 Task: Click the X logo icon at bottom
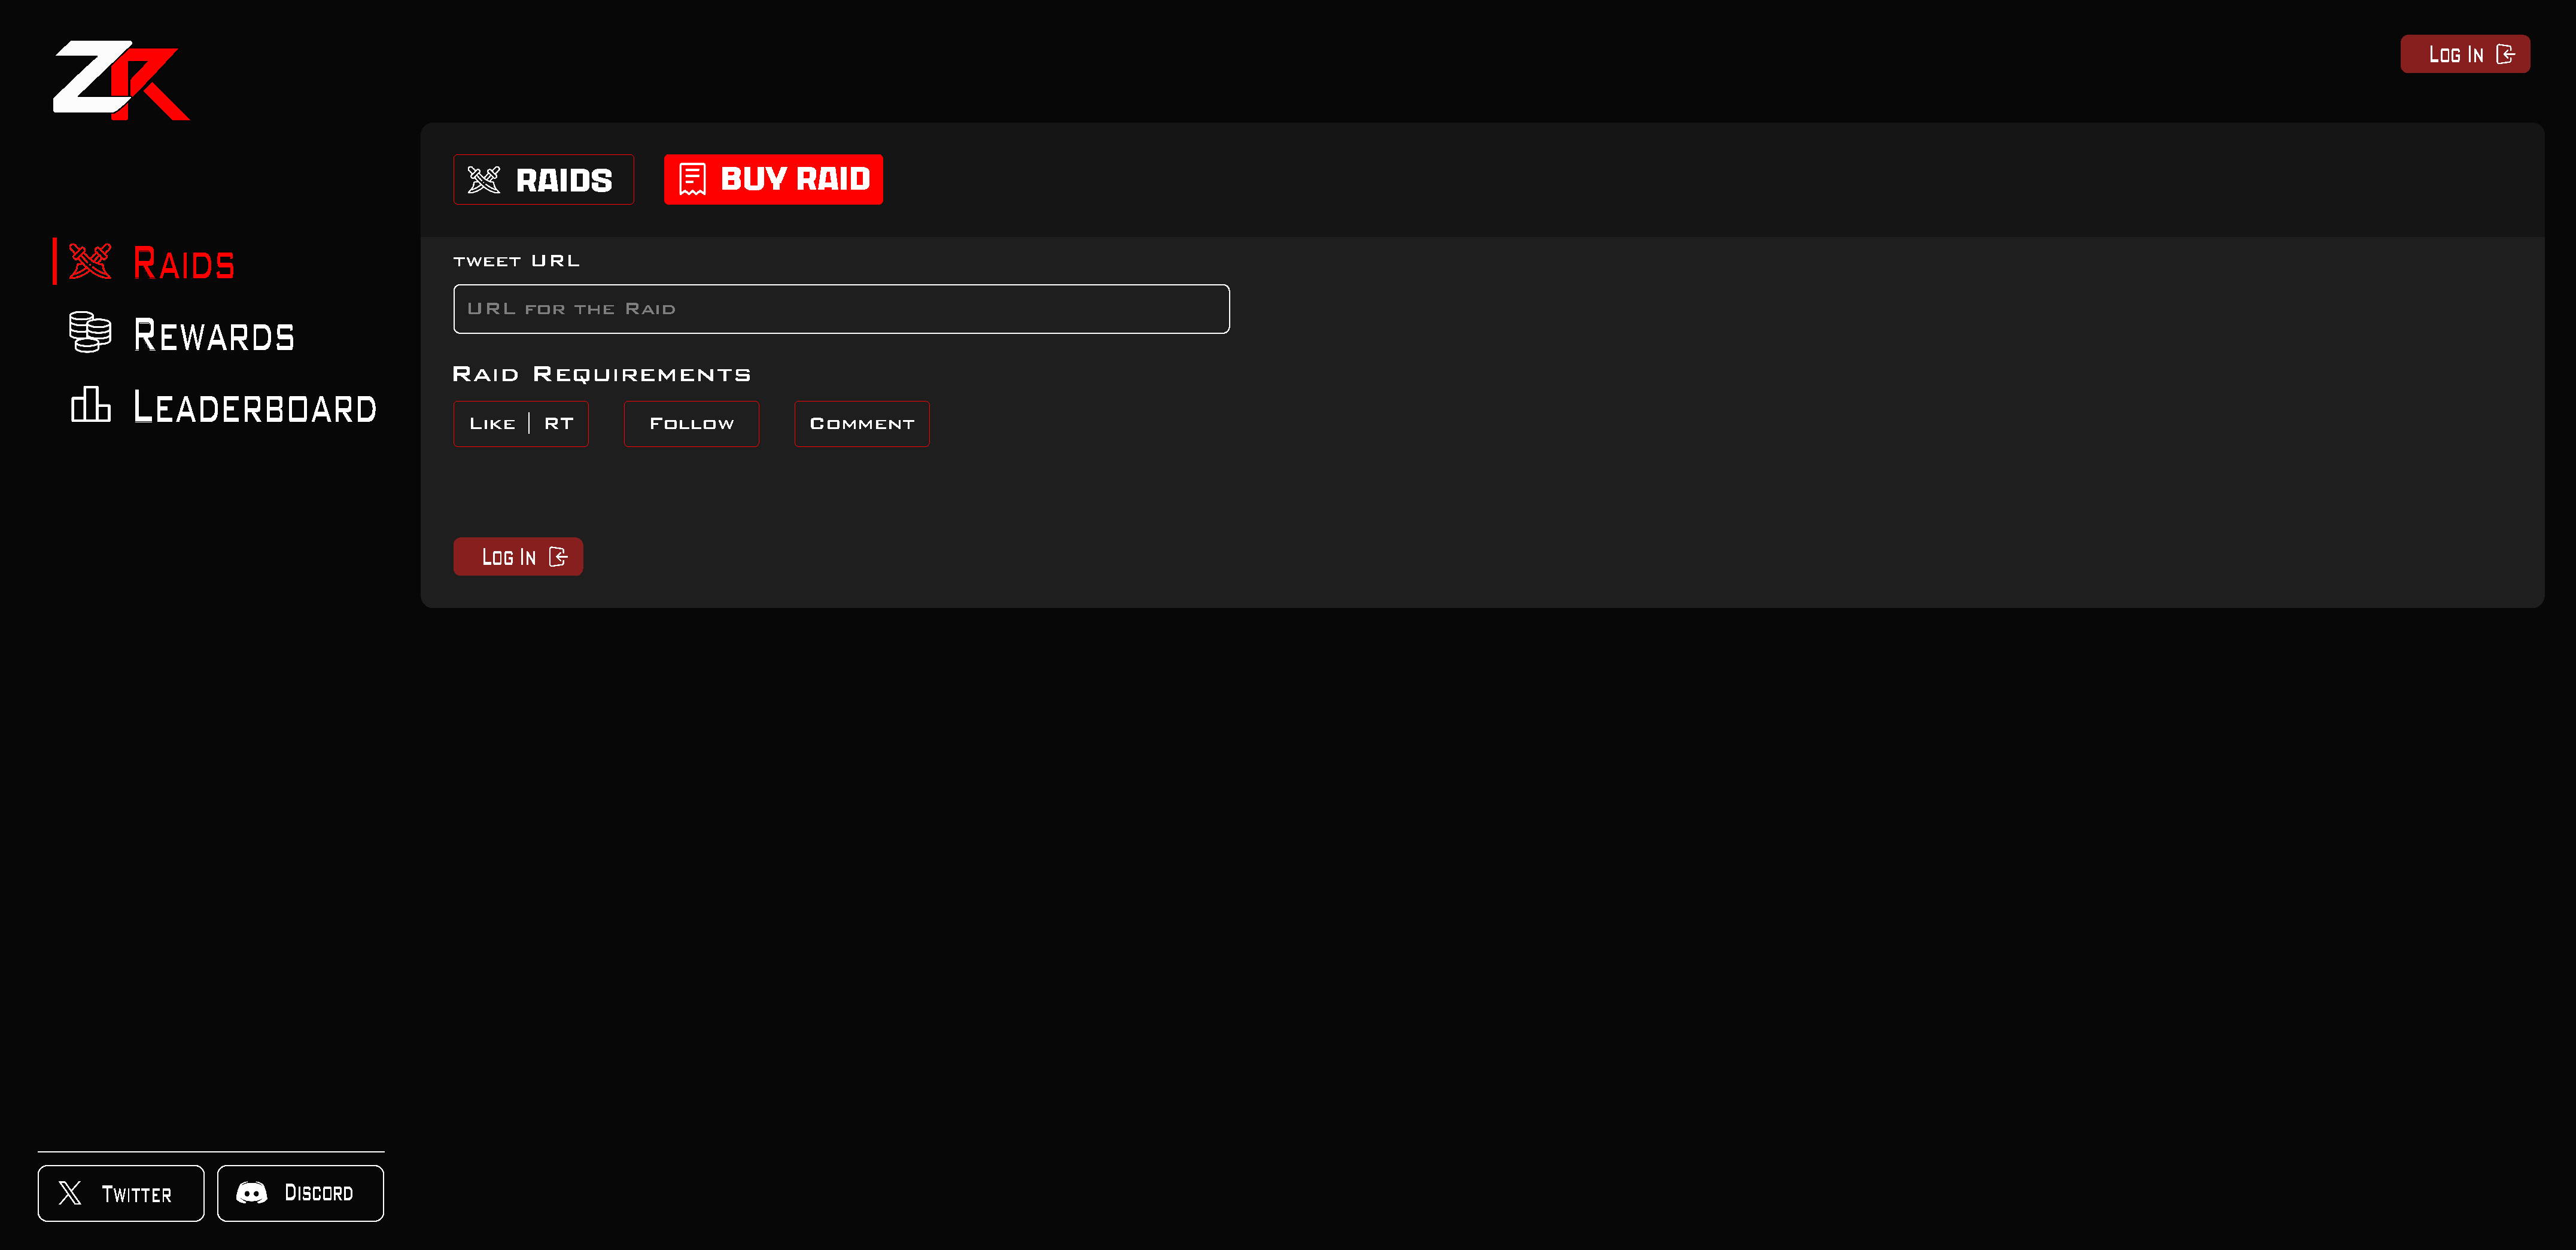point(70,1193)
